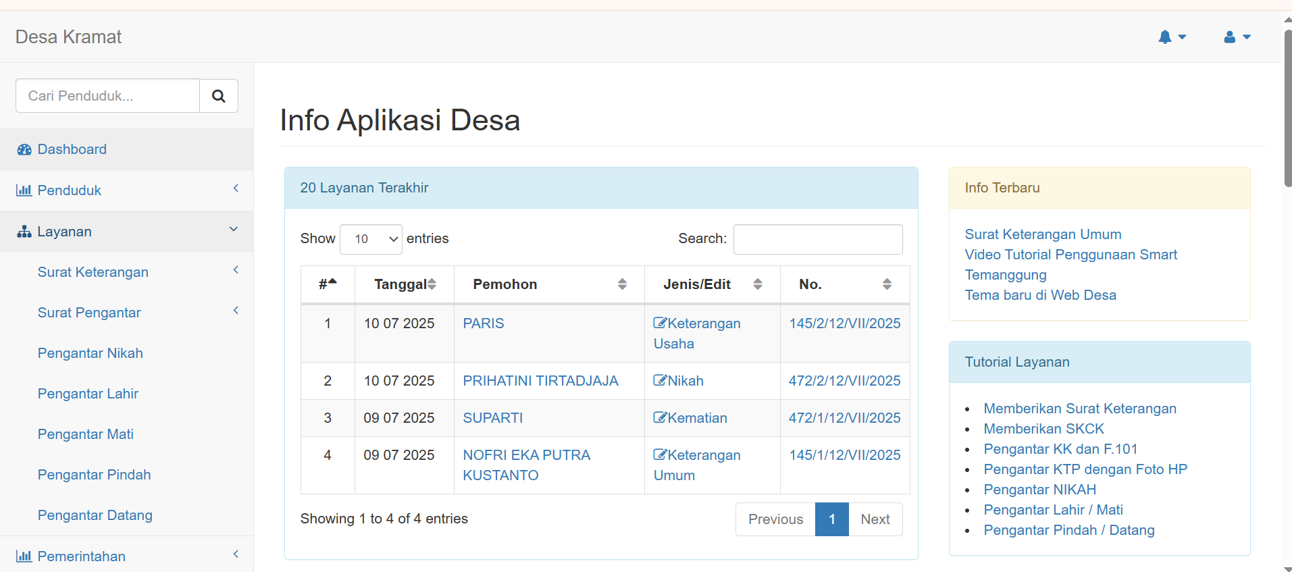Click the Layanan sitemap icon

click(24, 232)
